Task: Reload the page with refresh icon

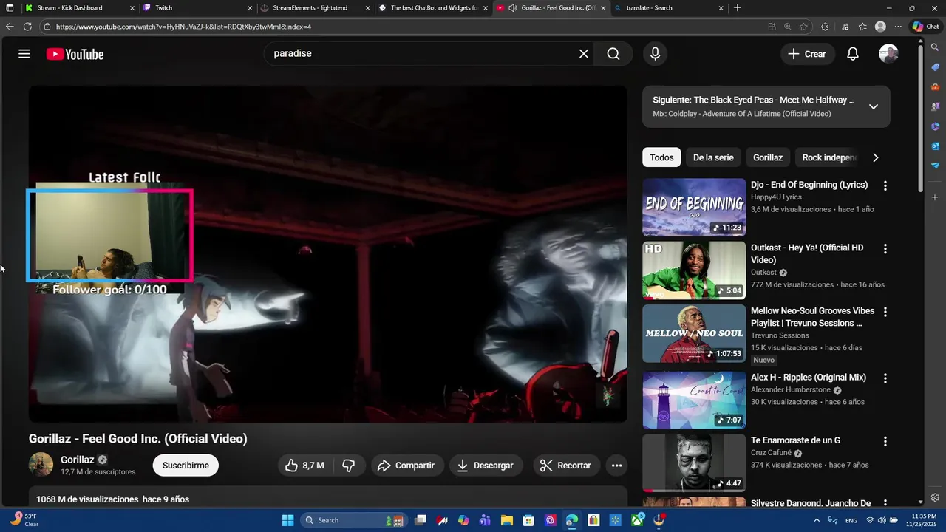Action: pos(27,27)
